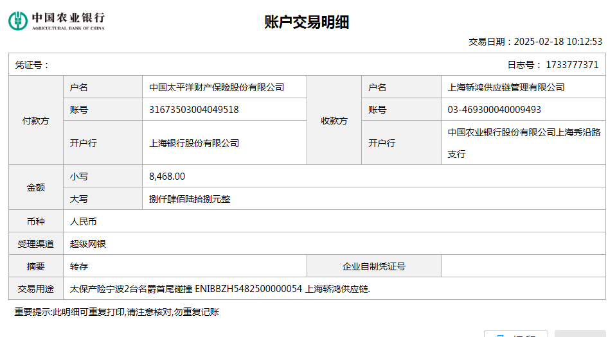The height and width of the screenshot is (337, 608).
Task: Select the log number 1733777371
Action: 571,65
